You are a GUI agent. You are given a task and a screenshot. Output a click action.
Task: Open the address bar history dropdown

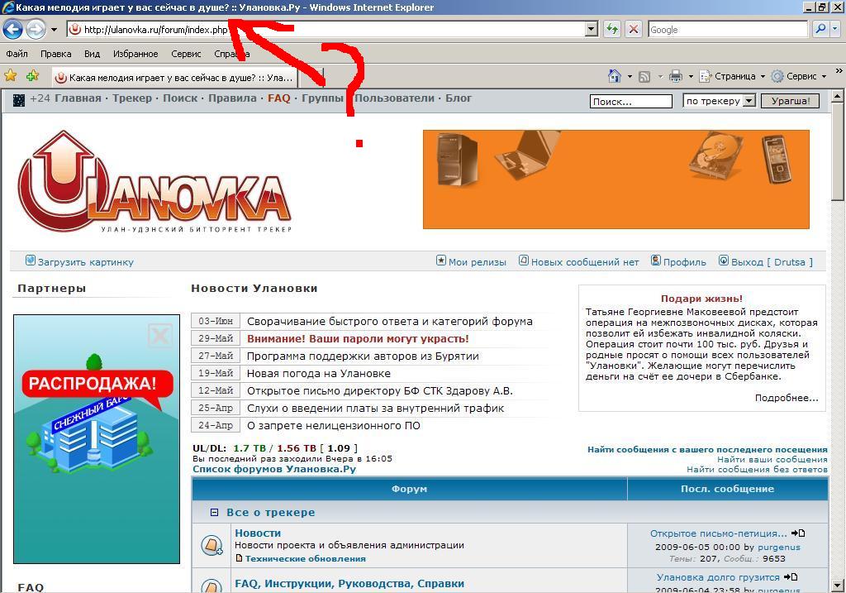[x=591, y=29]
